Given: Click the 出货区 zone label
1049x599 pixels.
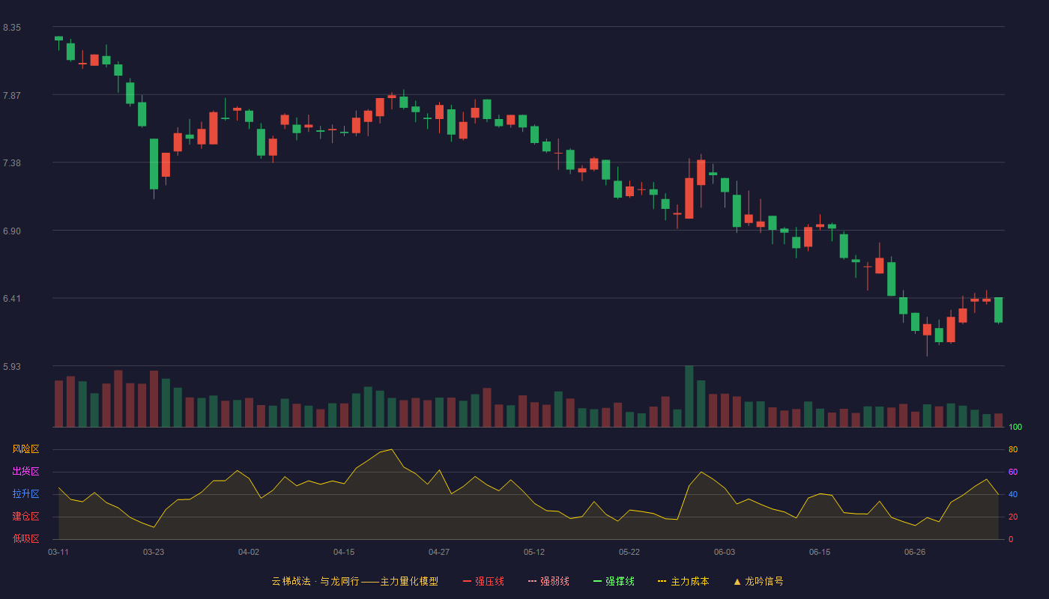Looking at the screenshot, I should tap(25, 472).
